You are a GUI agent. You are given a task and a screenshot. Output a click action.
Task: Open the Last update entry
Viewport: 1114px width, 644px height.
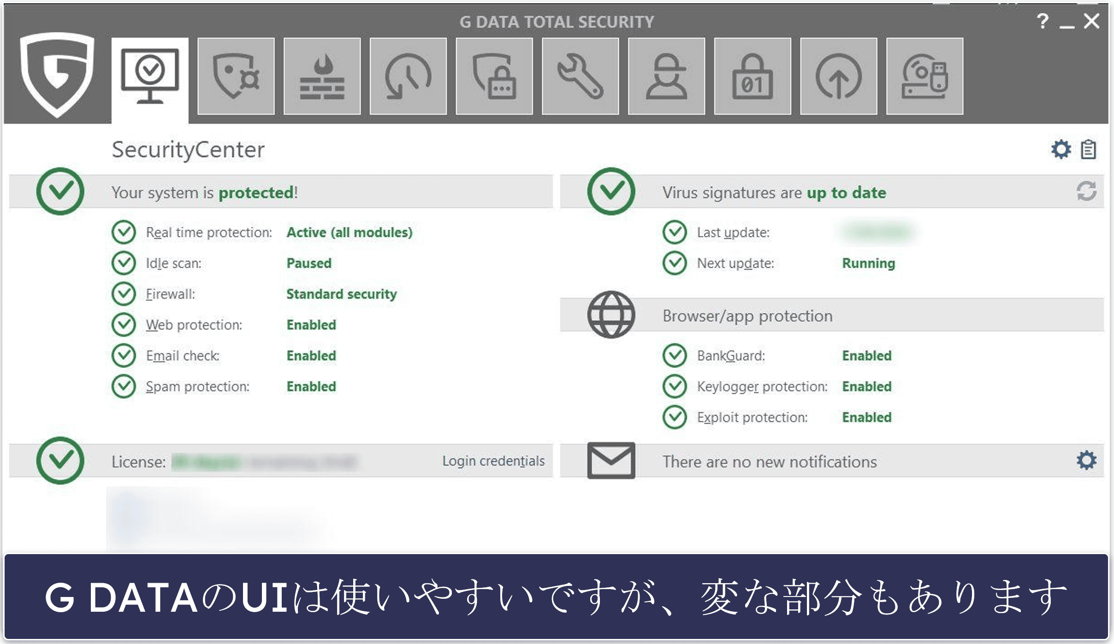[733, 232]
